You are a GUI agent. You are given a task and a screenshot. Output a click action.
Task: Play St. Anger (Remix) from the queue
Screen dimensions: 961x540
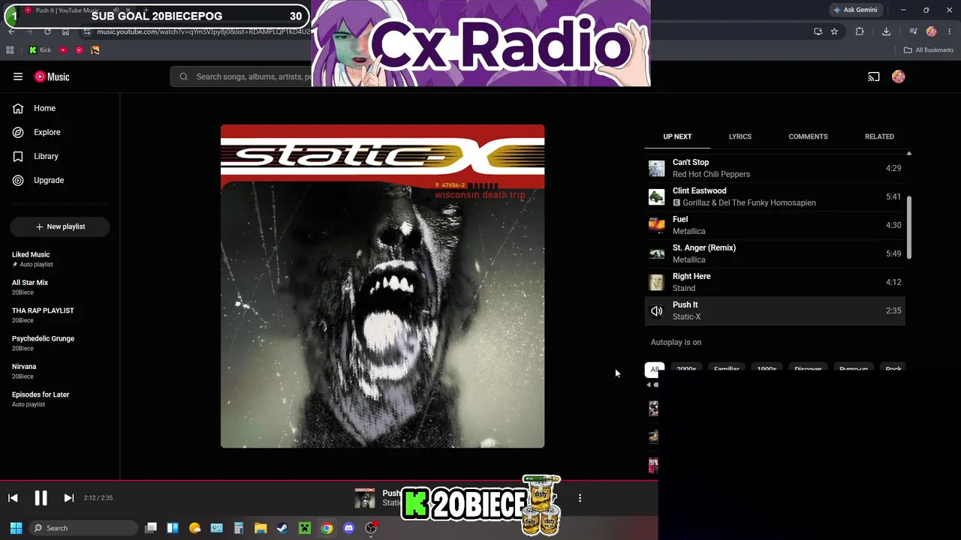tap(775, 253)
